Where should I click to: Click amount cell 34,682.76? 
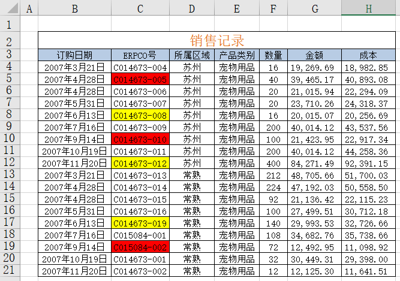(314, 235)
